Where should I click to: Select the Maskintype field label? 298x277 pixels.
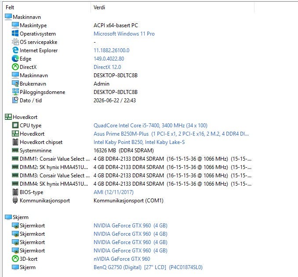click(x=33, y=25)
